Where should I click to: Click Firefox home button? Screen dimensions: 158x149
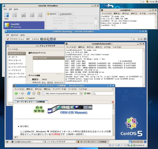(x=39, y=93)
